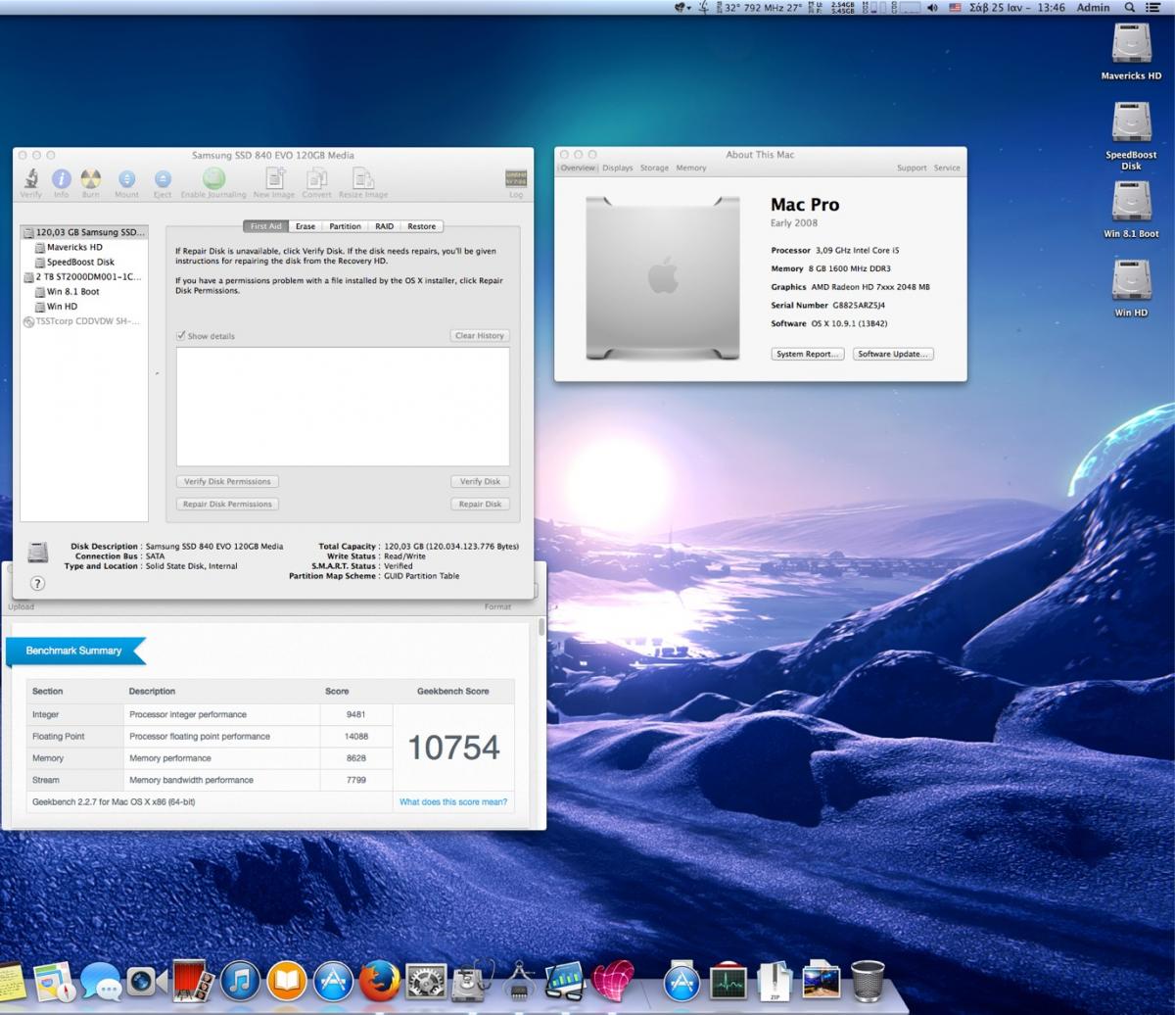Click the Clear History button

click(480, 336)
